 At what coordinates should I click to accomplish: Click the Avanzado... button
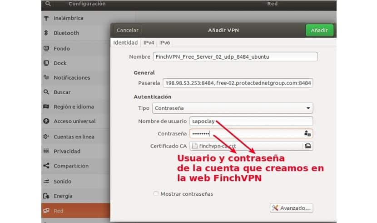click(292, 208)
